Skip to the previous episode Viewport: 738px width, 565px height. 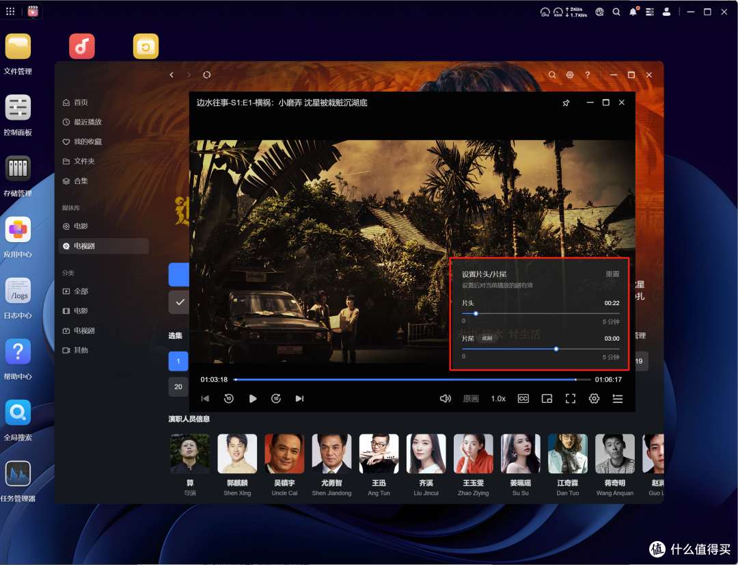pos(205,399)
